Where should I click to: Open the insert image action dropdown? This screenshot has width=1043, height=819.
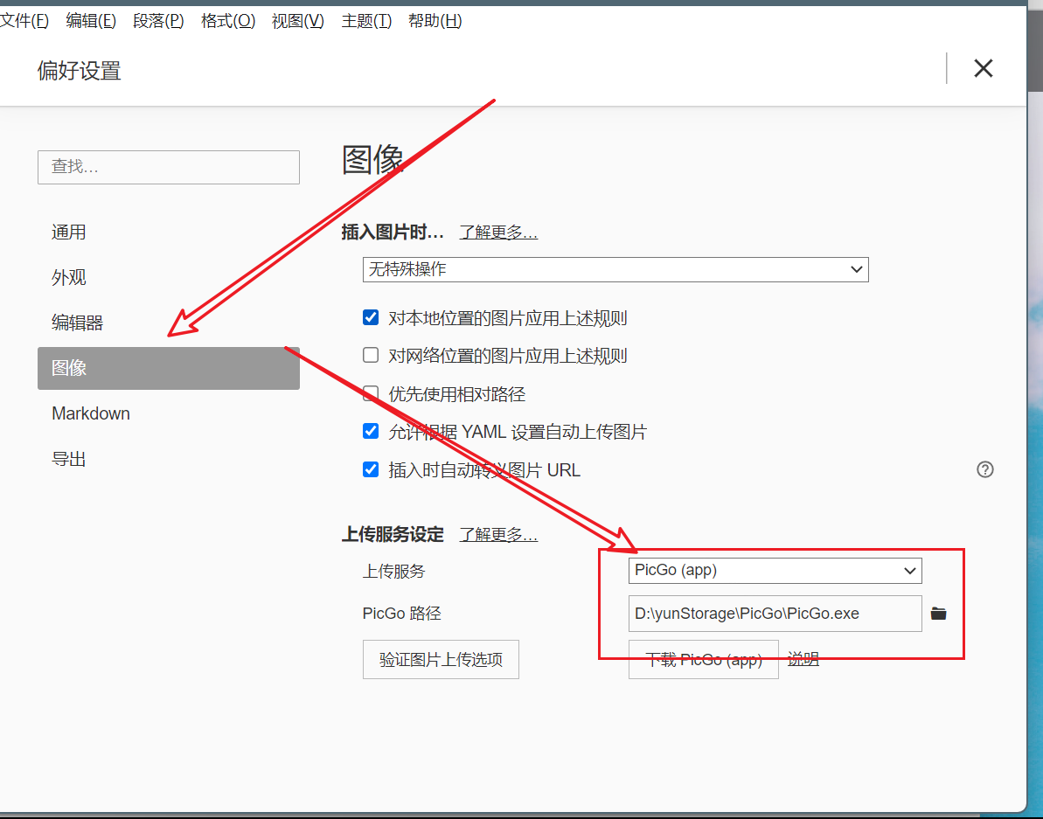(615, 269)
